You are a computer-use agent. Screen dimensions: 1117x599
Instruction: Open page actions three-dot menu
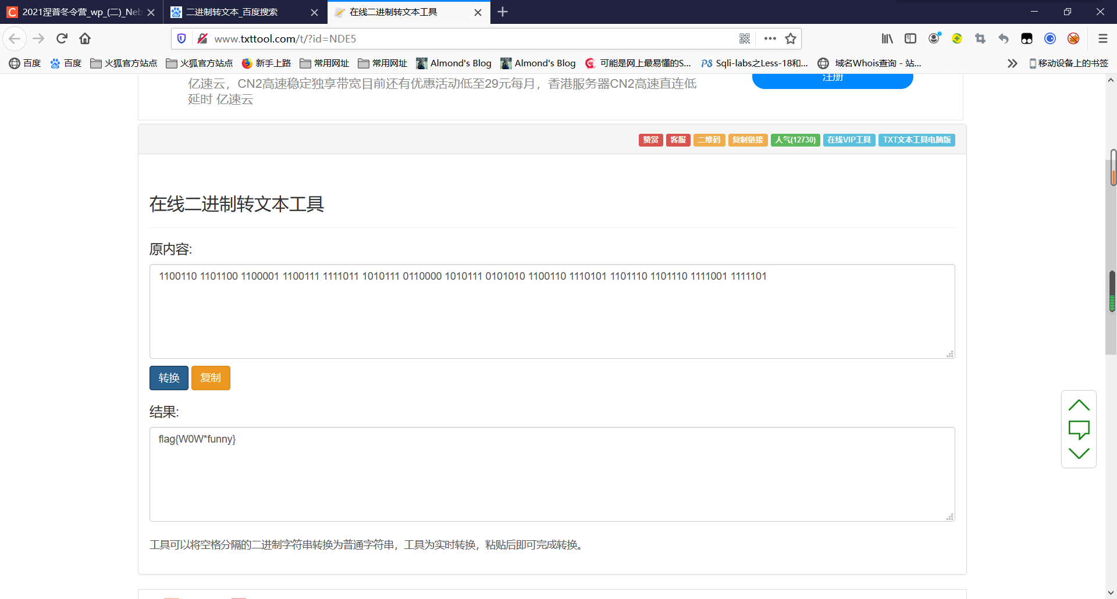click(x=770, y=38)
